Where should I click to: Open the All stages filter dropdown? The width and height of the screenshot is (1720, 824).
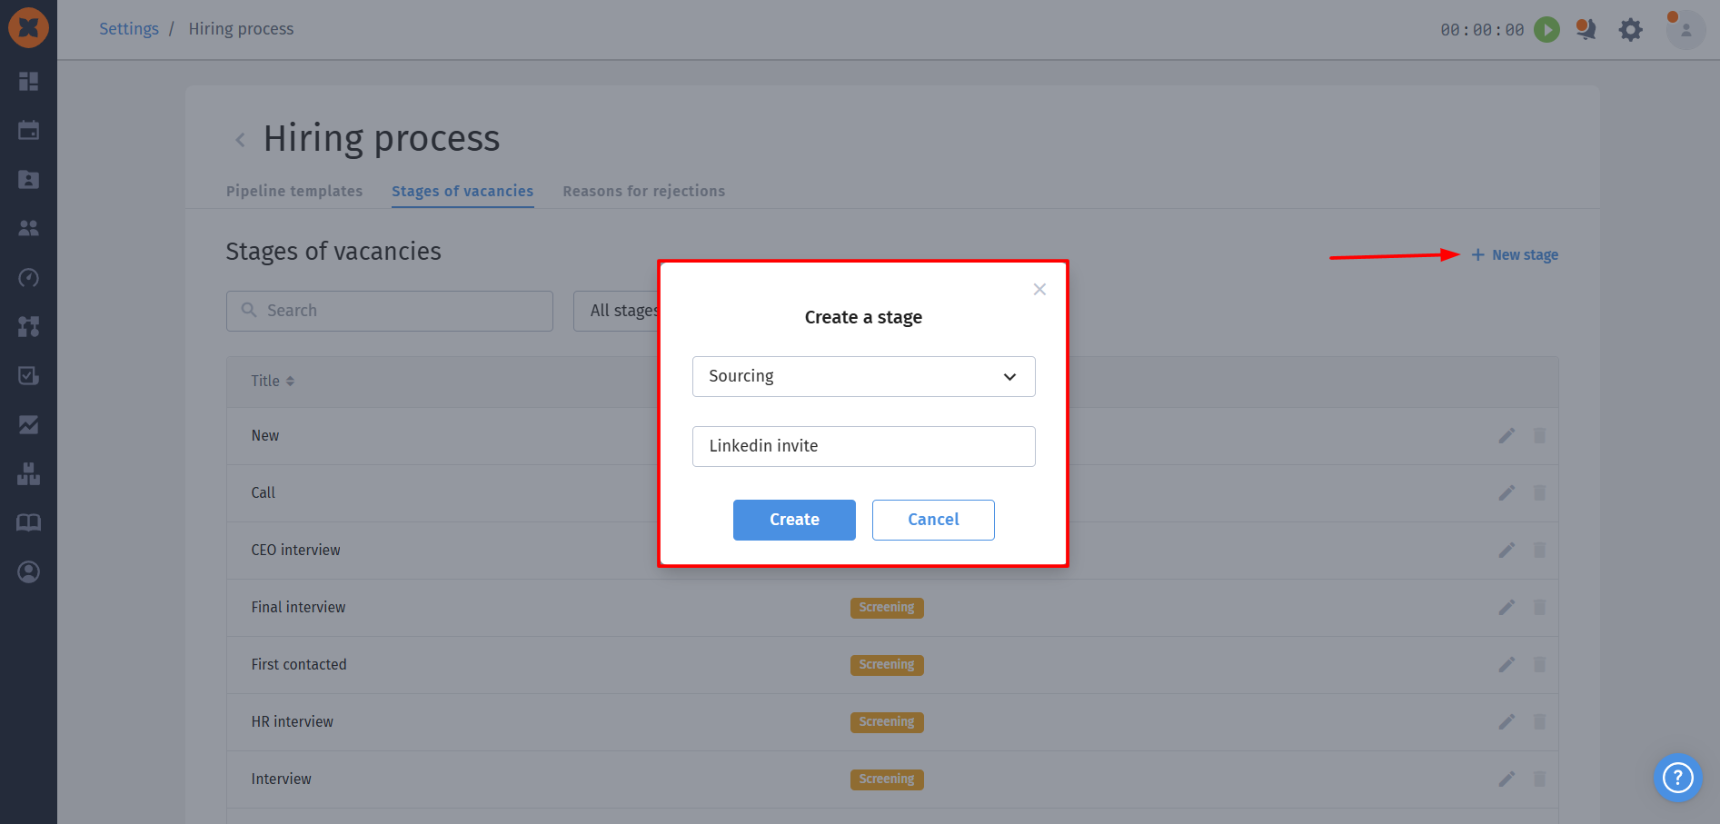[618, 311]
